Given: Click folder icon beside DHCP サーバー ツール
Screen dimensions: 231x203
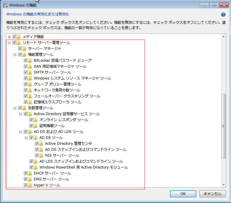Looking at the screenshot, I should [30, 173].
